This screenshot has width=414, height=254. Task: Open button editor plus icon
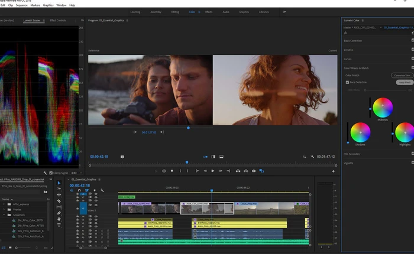tap(333, 171)
